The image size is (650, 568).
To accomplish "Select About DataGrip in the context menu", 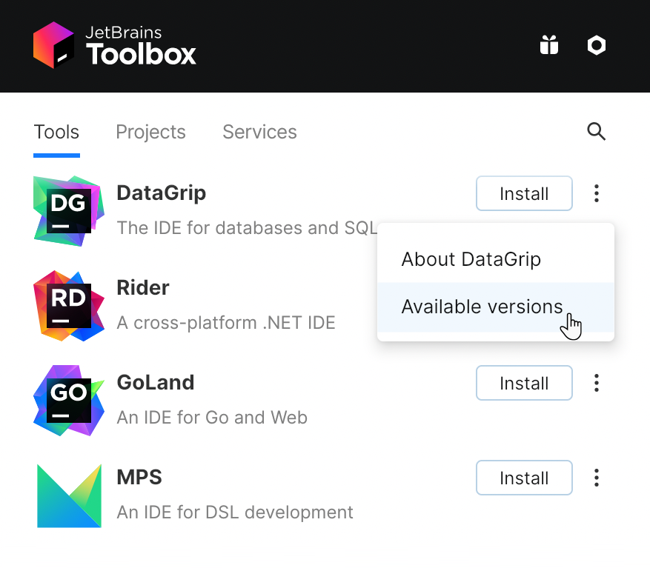I will 471,259.
